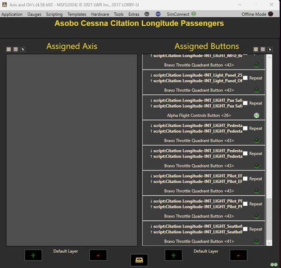Image resolution: width=281 pixels, height=268 pixels.
Task: Minimize the Axis and Oh's window
Action: point(239,4)
